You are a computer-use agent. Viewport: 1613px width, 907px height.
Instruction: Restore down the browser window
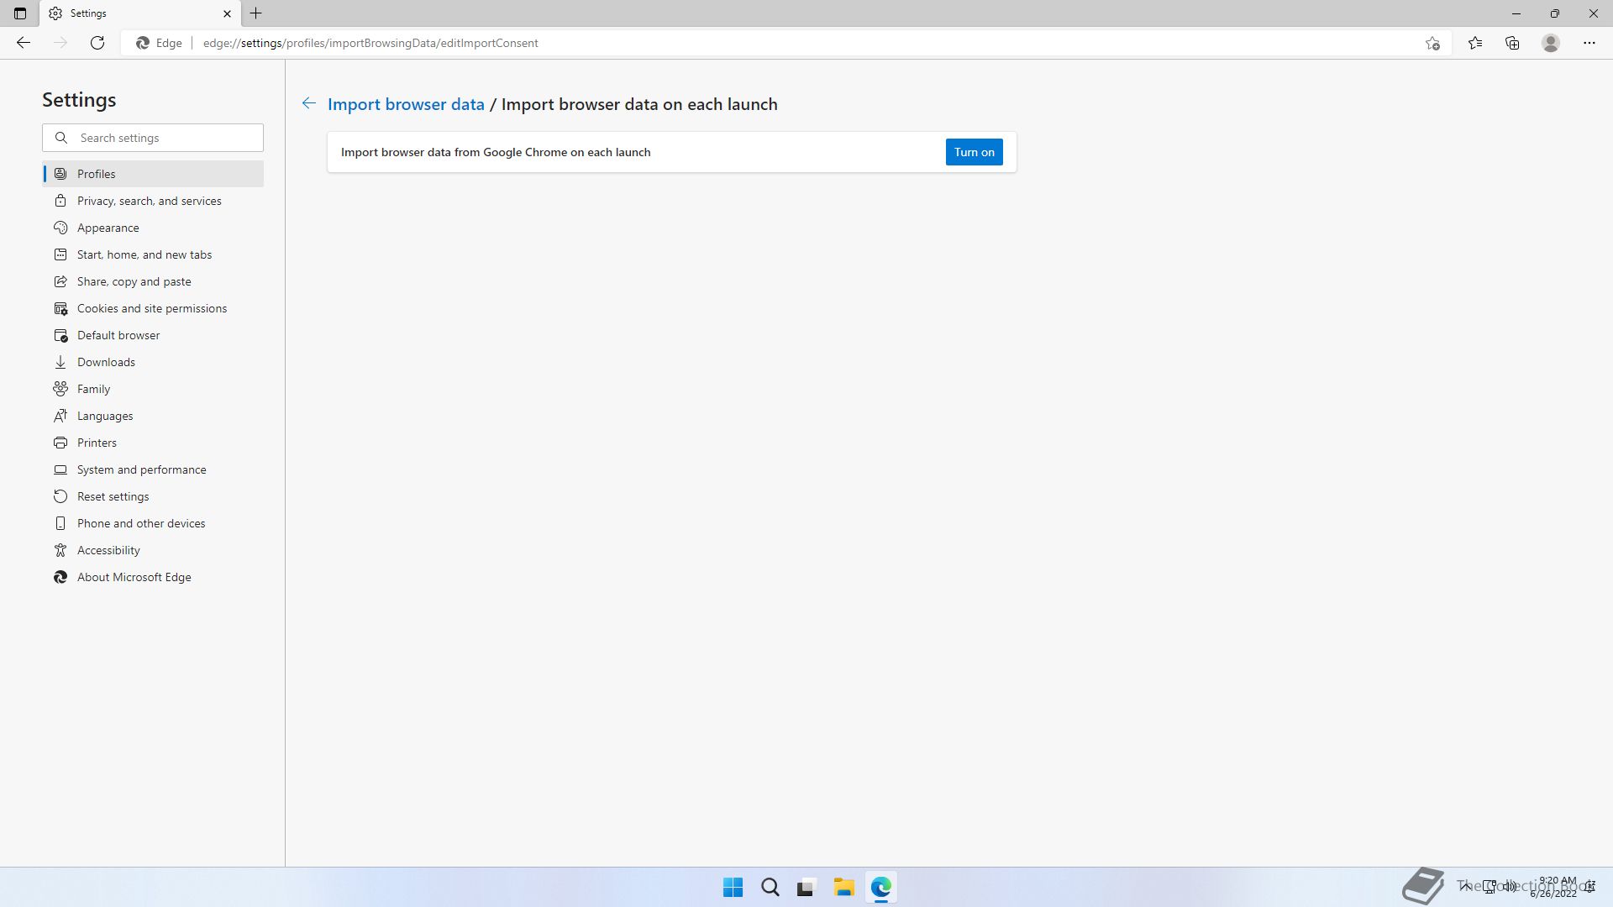coord(1554,13)
